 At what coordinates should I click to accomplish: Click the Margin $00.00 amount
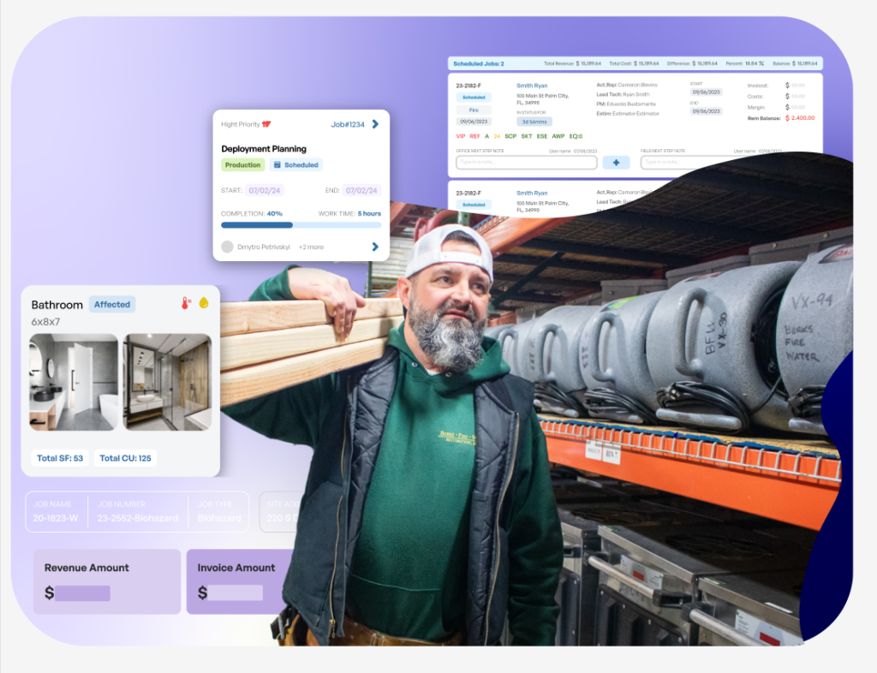(x=796, y=107)
